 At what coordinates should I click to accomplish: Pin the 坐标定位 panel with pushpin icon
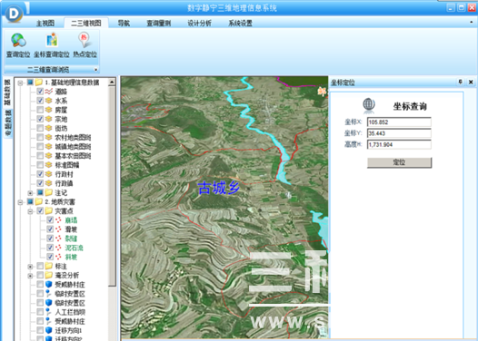click(461, 82)
